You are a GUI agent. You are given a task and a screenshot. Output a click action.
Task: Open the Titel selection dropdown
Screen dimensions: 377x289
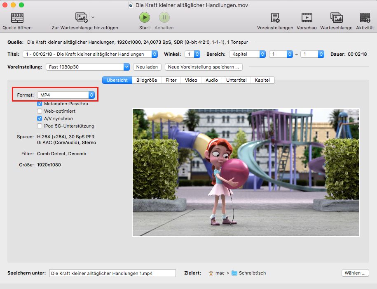90,54
